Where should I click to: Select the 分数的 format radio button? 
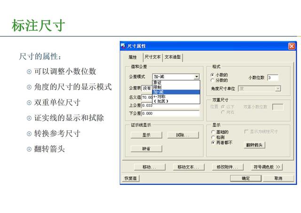(x=212, y=80)
